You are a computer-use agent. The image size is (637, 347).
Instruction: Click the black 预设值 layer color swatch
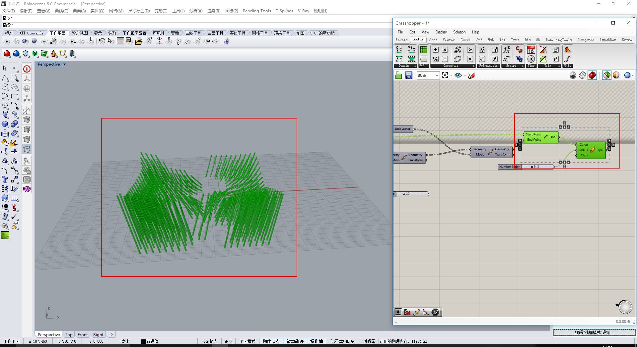pos(144,341)
